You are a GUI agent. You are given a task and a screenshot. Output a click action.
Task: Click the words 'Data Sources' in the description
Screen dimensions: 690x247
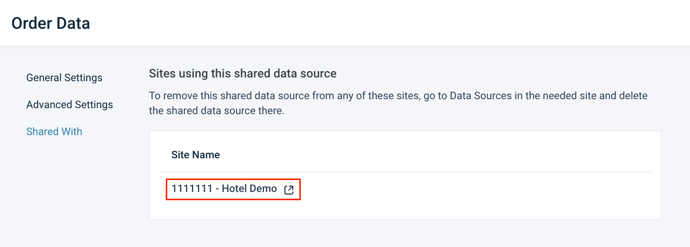coord(480,96)
